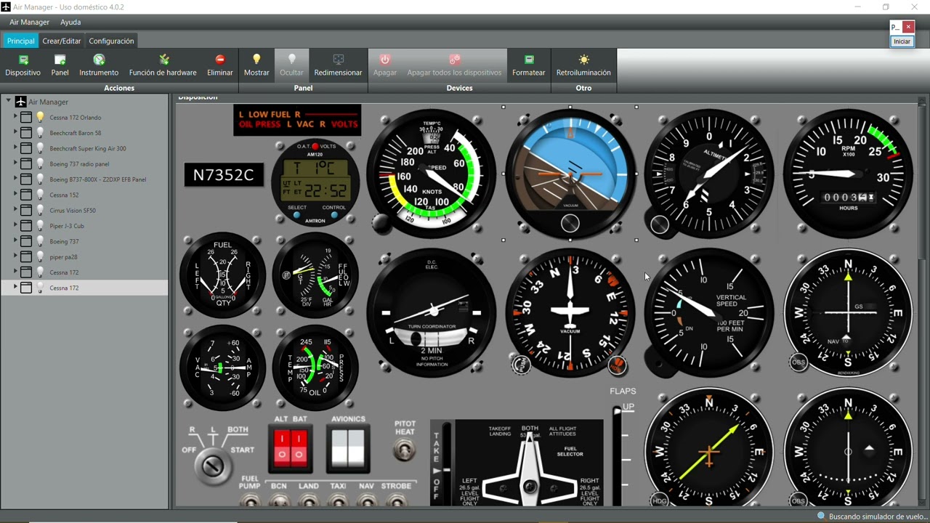Toggle light bulb for Cessna 152
The width and height of the screenshot is (930, 523).
pyautogui.click(x=40, y=195)
